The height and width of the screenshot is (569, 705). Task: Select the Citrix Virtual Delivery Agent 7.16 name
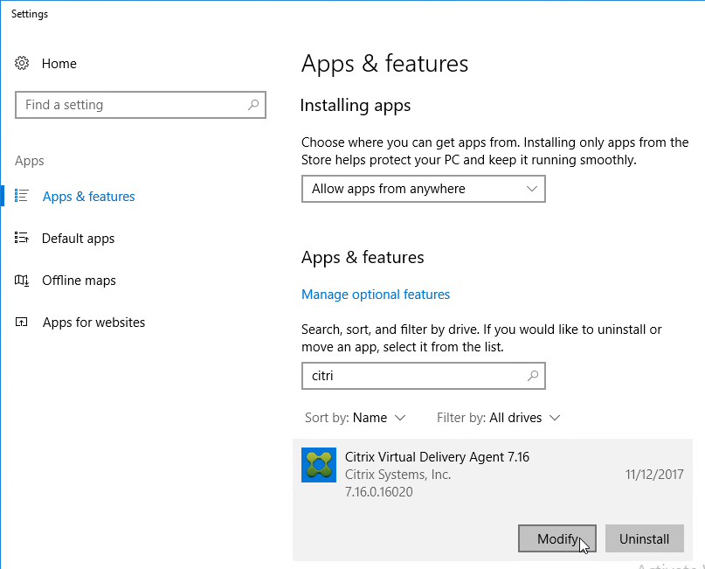point(437,457)
